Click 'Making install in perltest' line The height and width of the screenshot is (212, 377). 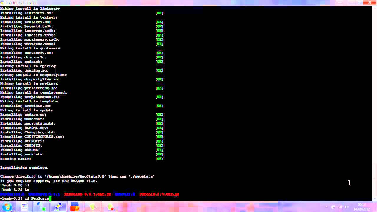pyautogui.click(x=29, y=84)
